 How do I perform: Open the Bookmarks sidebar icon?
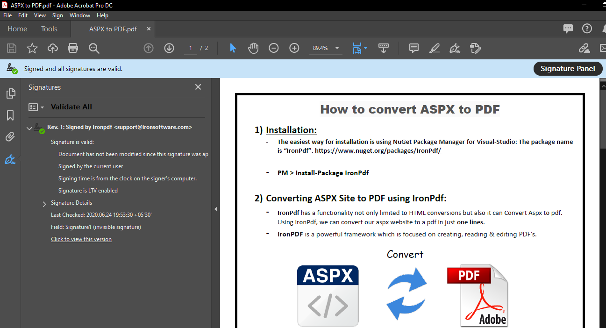click(x=10, y=115)
